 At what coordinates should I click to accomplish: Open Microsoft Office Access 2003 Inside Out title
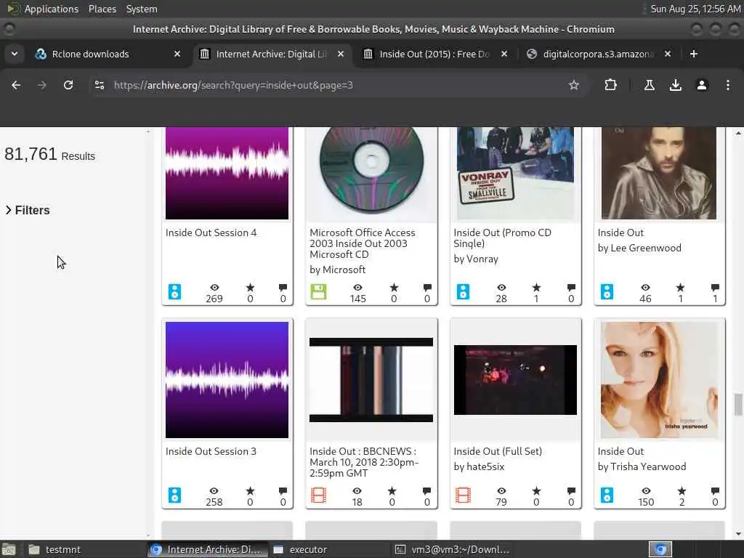[363, 243]
